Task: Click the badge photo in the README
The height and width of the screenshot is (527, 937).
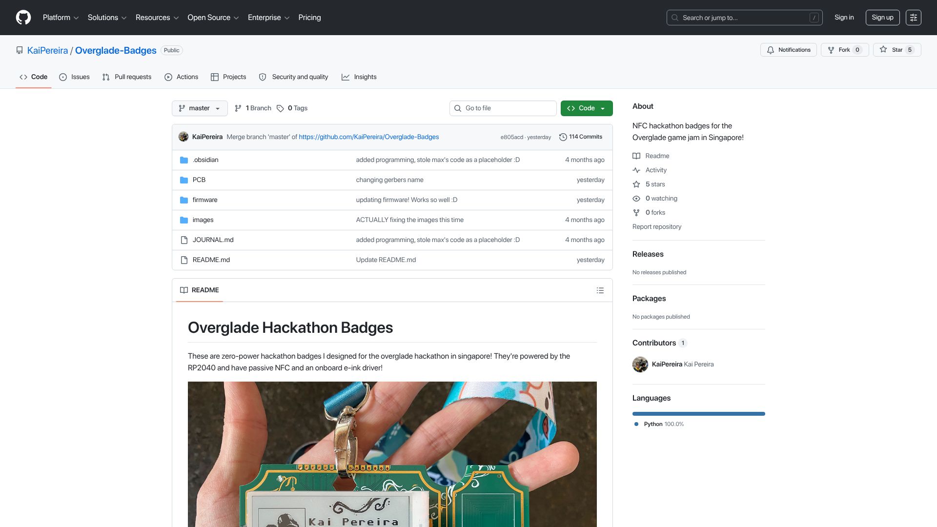Action: tap(392, 454)
